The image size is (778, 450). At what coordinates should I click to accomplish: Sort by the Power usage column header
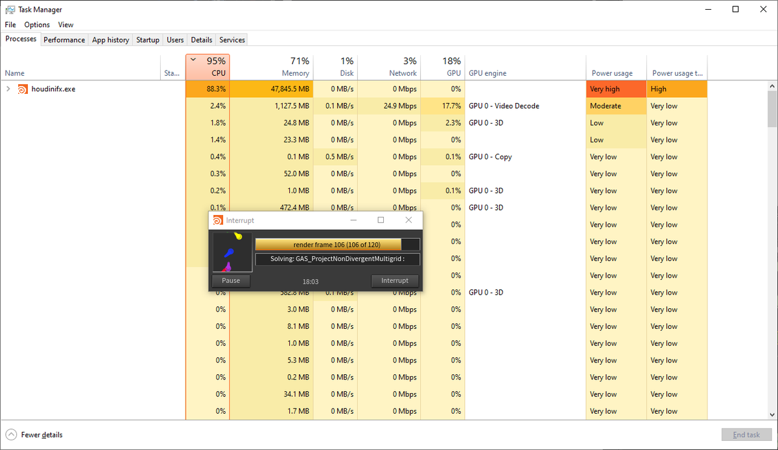[616, 67]
